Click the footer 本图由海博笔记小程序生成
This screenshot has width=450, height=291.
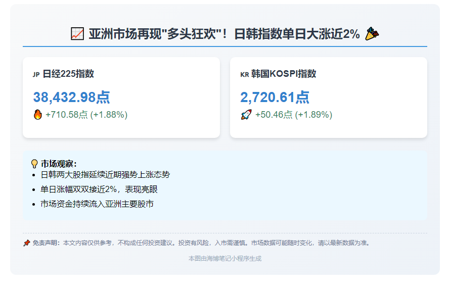coord(225,259)
